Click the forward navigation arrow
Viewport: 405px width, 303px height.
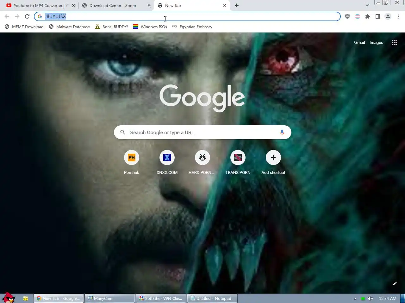[x=17, y=16]
